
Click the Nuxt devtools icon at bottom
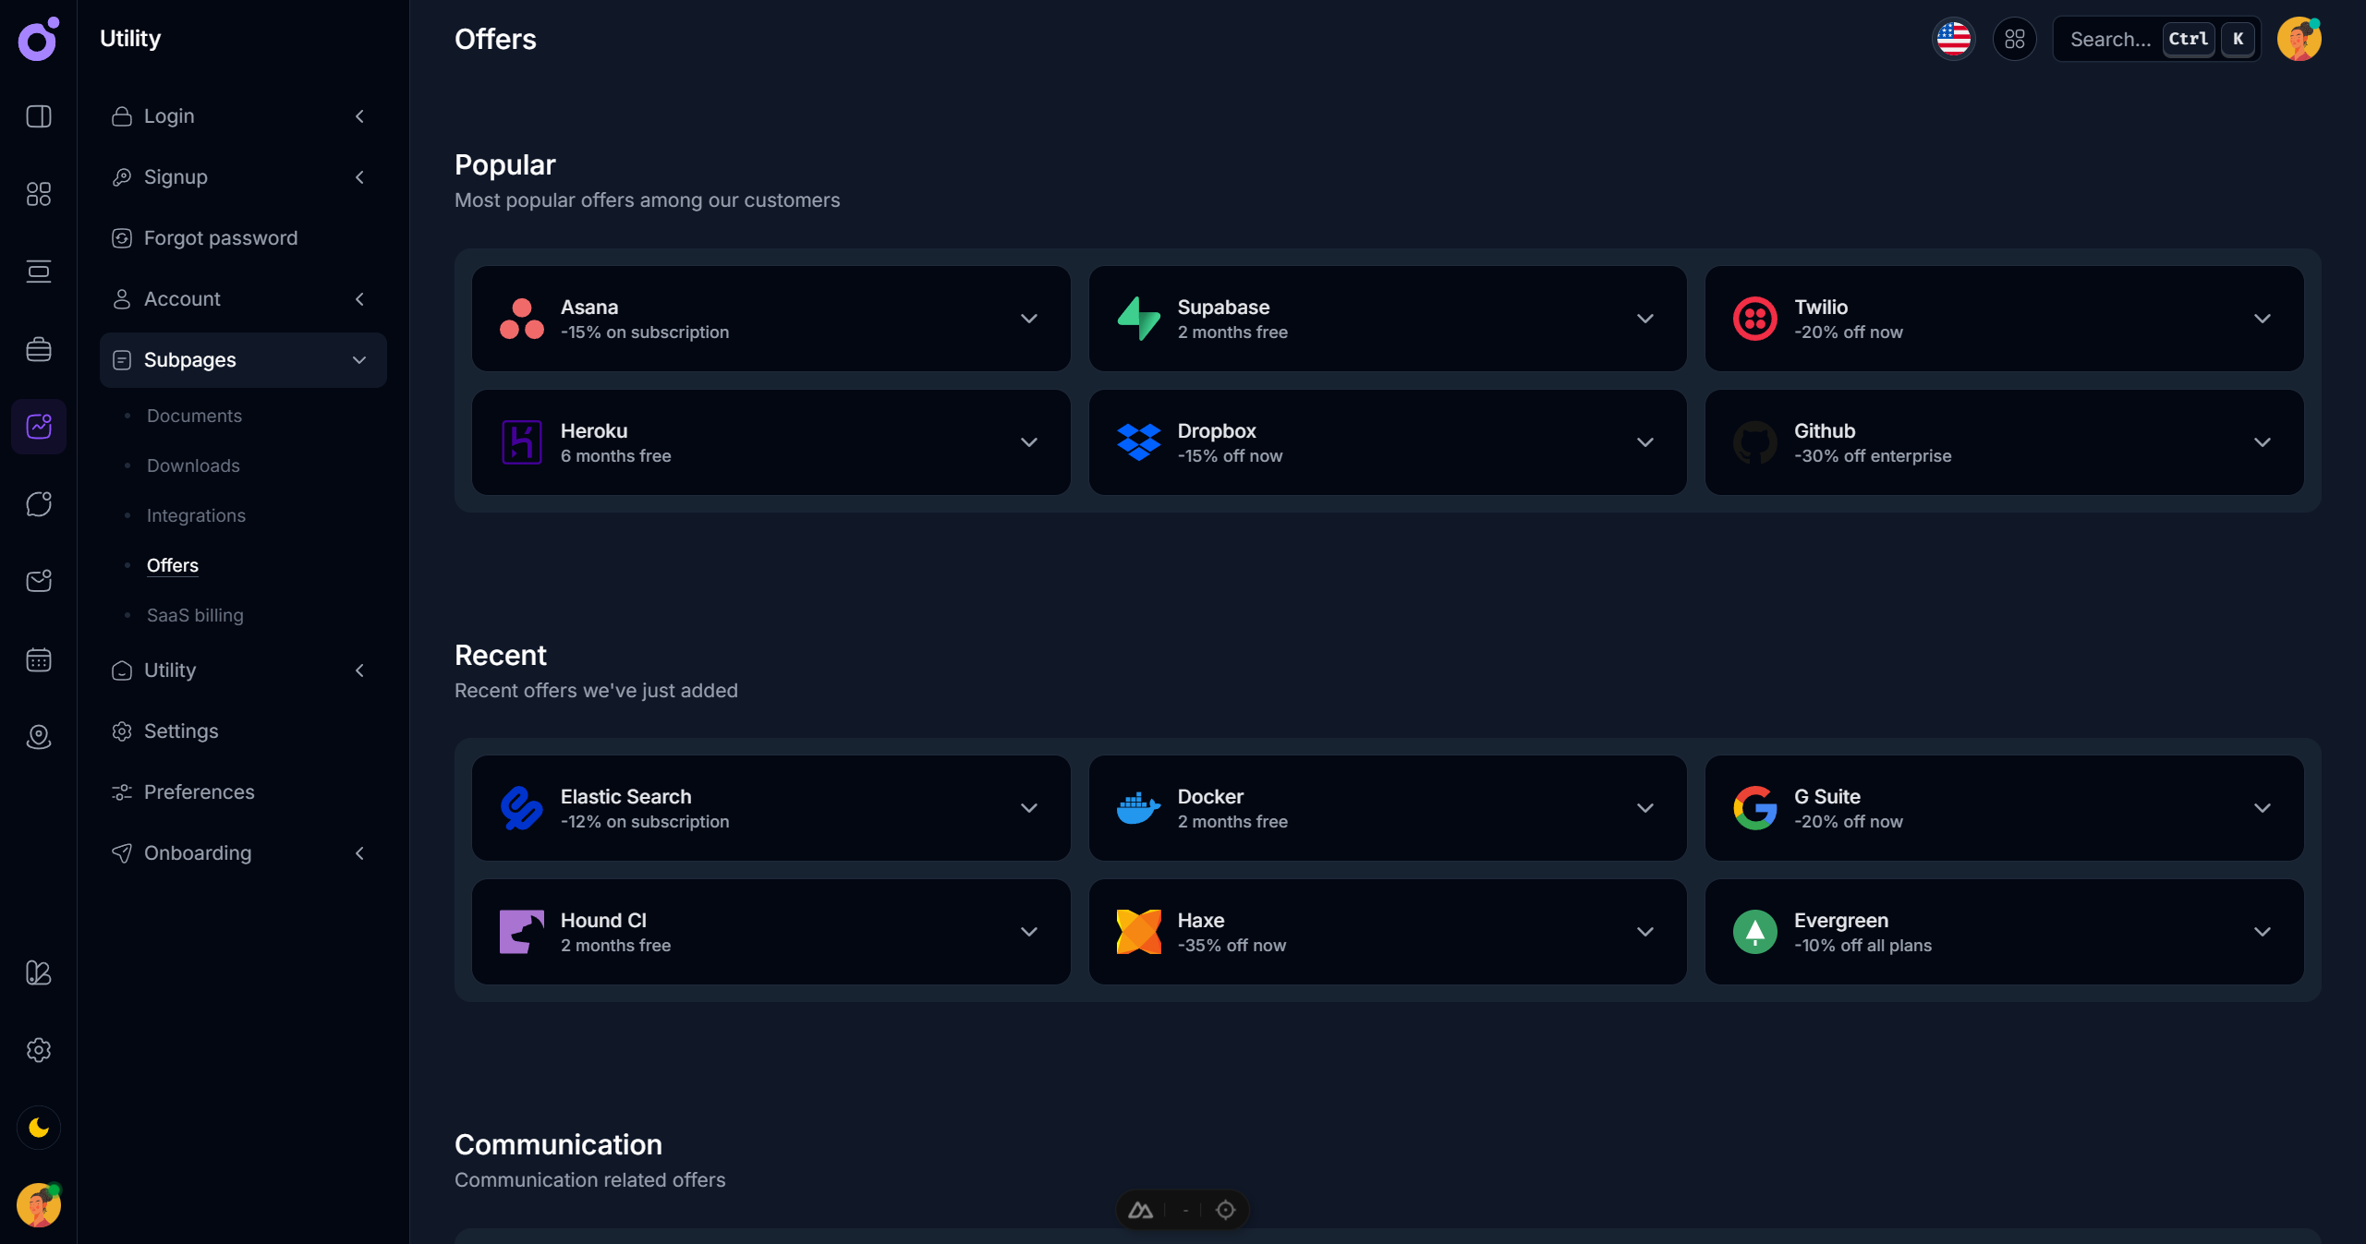click(1141, 1210)
